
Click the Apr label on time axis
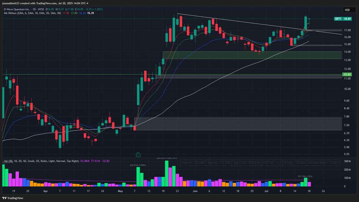[45, 190]
